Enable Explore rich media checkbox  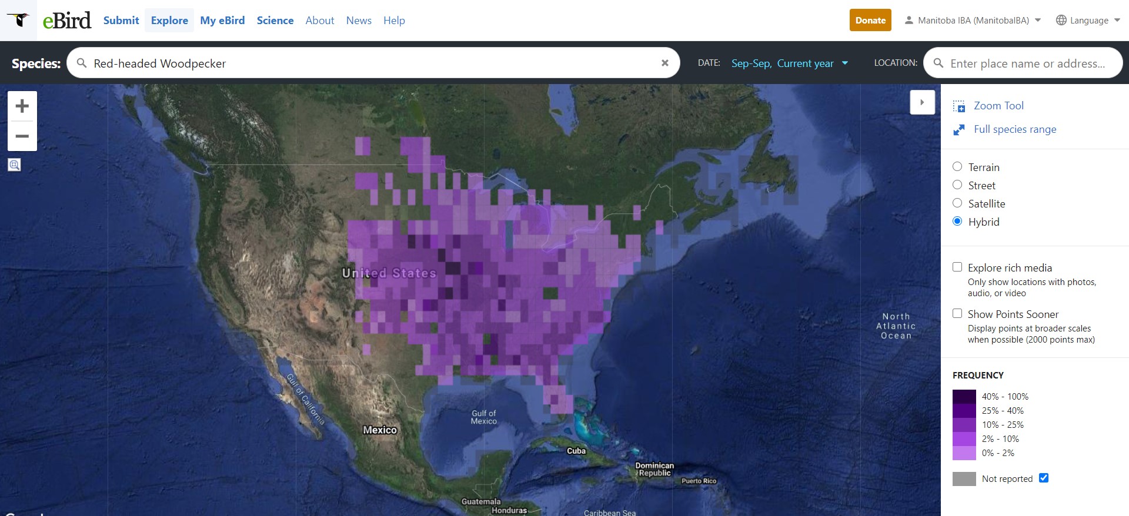(x=957, y=267)
